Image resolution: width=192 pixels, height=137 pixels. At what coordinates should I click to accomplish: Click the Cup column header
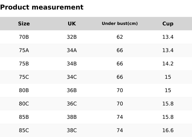coord(168,24)
